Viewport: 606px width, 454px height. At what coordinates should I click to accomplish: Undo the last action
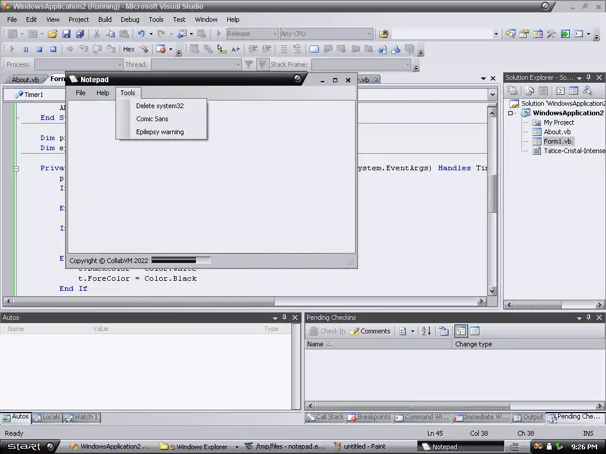[141, 34]
